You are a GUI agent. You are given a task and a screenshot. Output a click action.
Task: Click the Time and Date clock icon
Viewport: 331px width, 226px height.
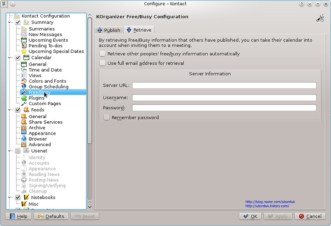pyautogui.click(x=24, y=70)
